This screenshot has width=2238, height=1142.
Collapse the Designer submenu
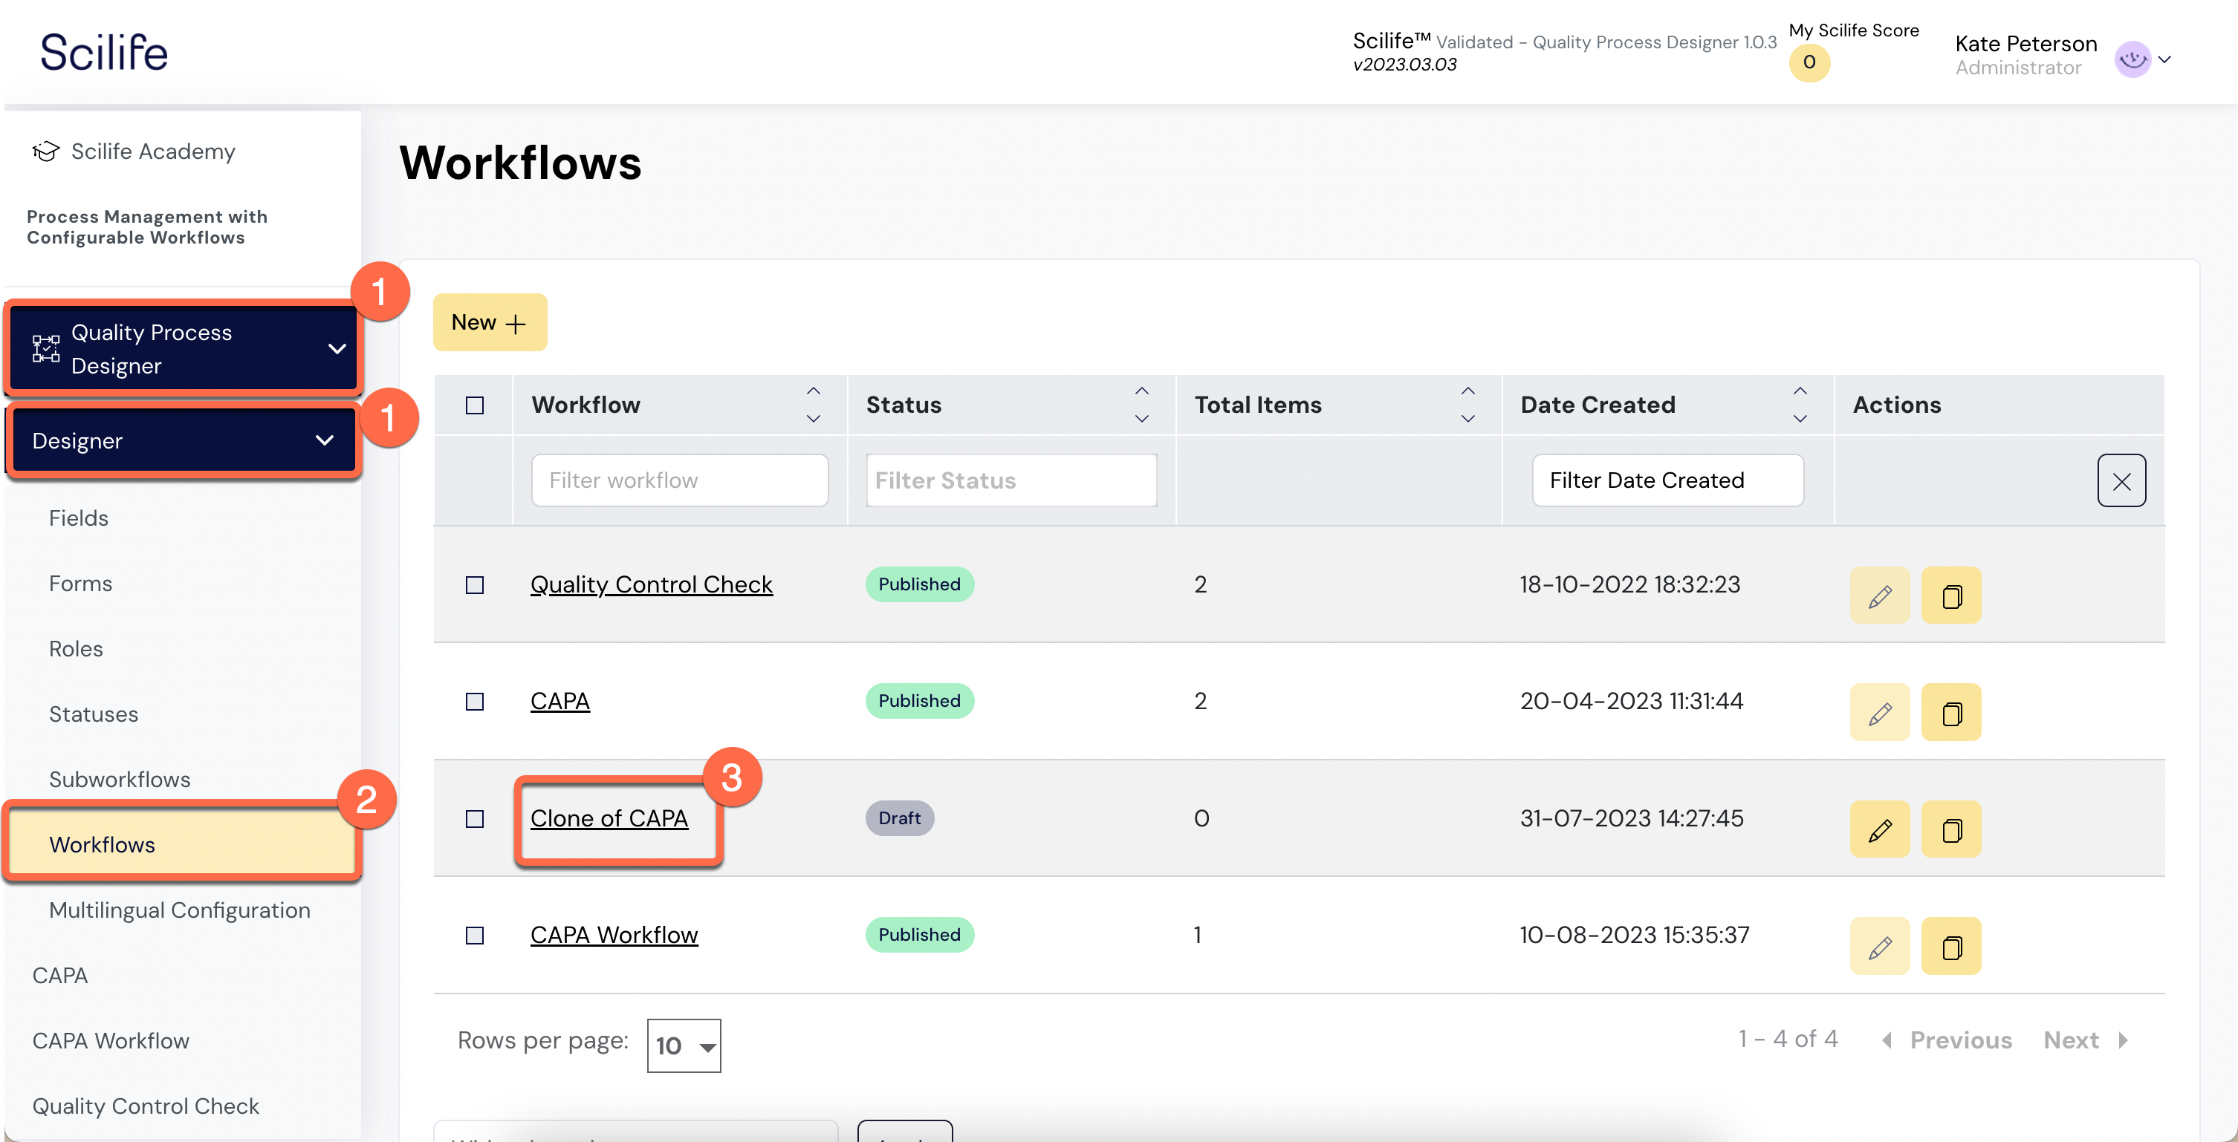coord(325,440)
